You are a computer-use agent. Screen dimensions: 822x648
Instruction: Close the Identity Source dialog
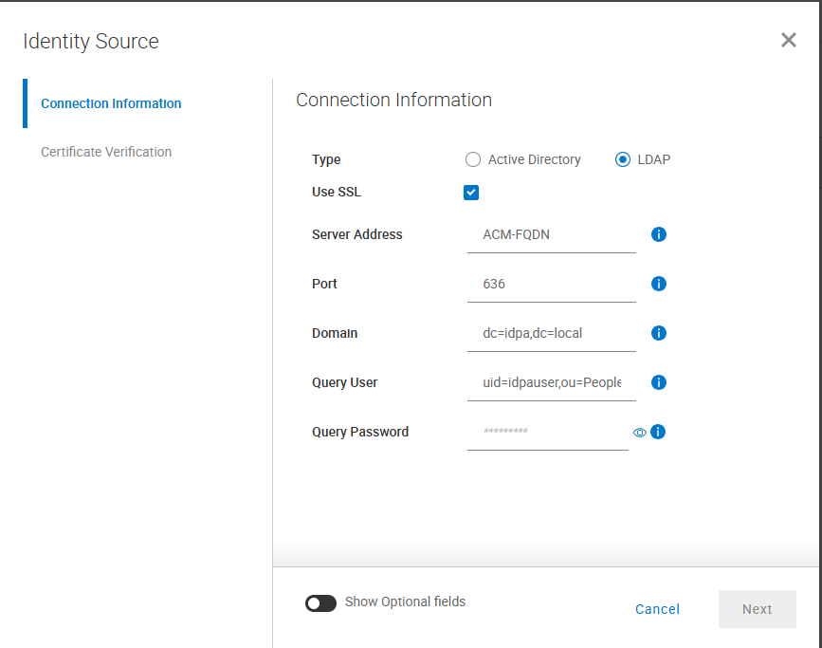click(788, 40)
